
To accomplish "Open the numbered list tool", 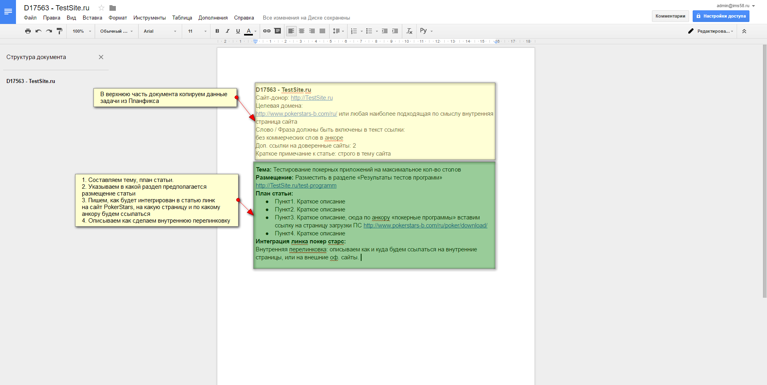I will pos(354,31).
